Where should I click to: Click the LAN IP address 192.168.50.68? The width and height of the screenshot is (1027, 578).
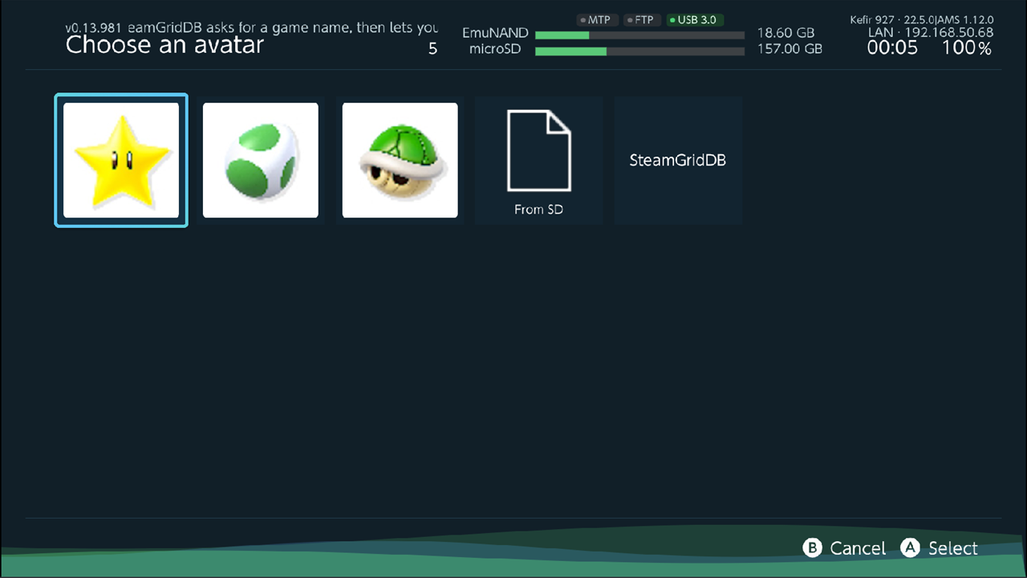[948, 33]
